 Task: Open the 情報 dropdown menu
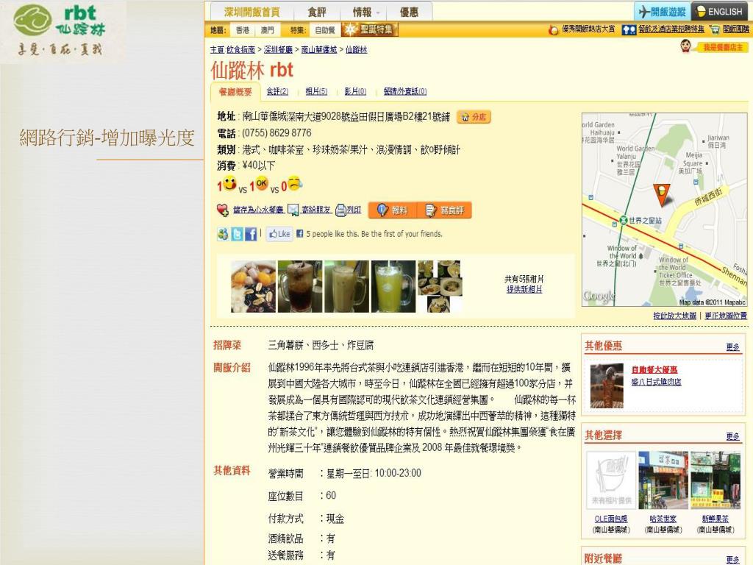(366, 12)
